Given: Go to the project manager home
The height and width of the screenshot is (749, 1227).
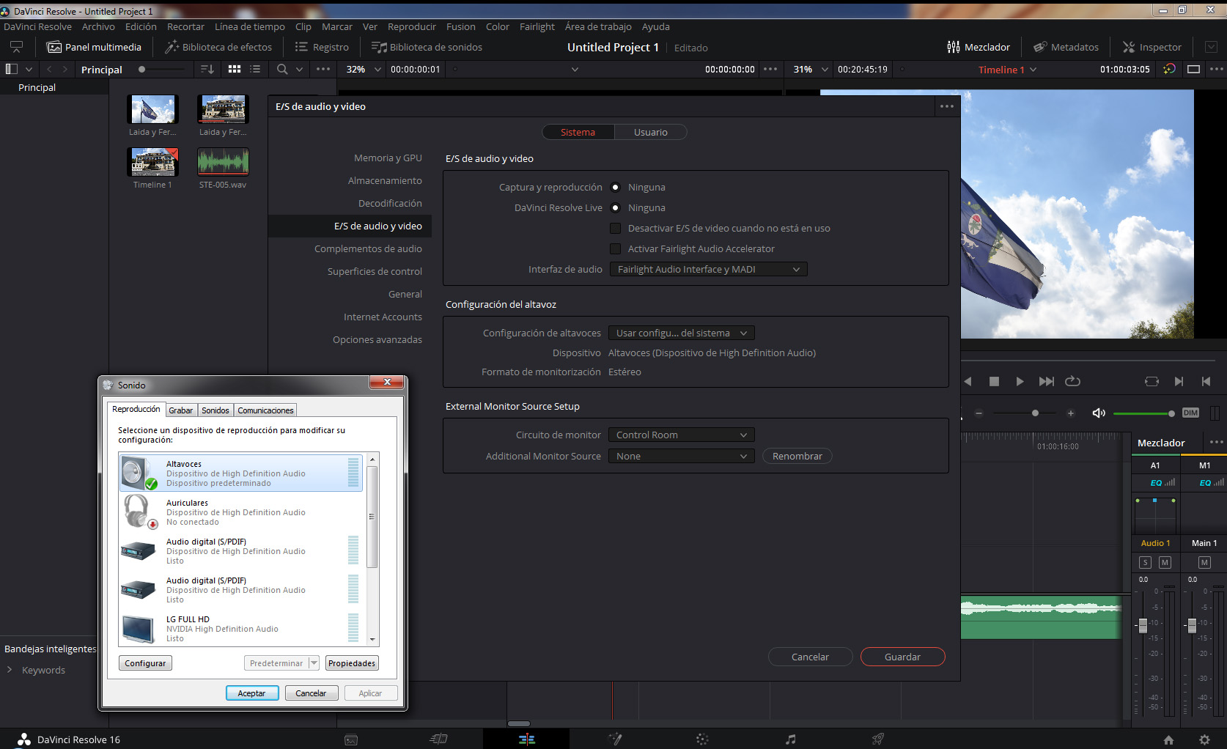Looking at the screenshot, I should coord(1168,739).
